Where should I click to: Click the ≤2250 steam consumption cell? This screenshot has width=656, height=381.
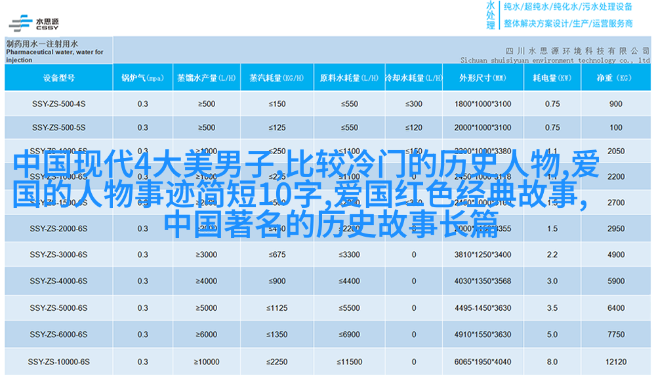(x=277, y=362)
